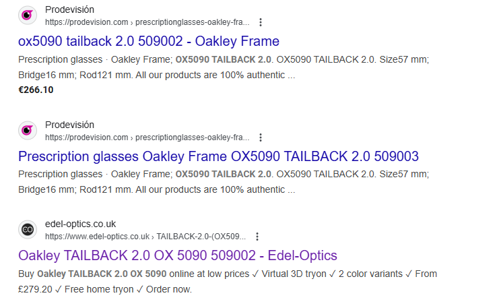The height and width of the screenshot is (308, 495).
Task: Click the description snippet under the 509002 Oakley Frame result
Action: tap(224, 67)
